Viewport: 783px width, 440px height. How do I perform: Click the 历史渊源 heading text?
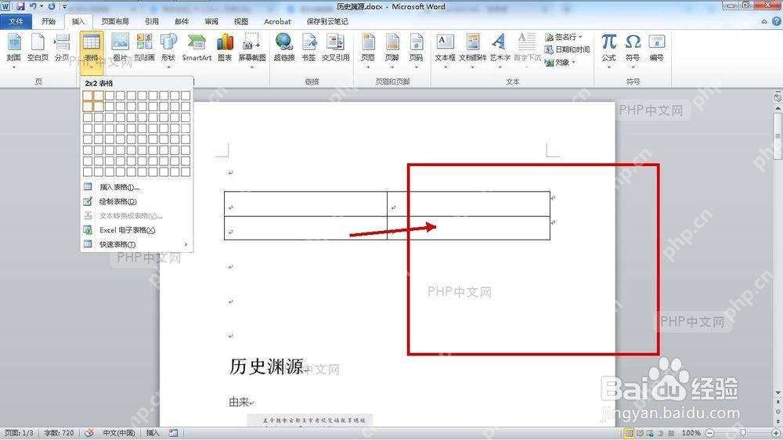click(266, 366)
